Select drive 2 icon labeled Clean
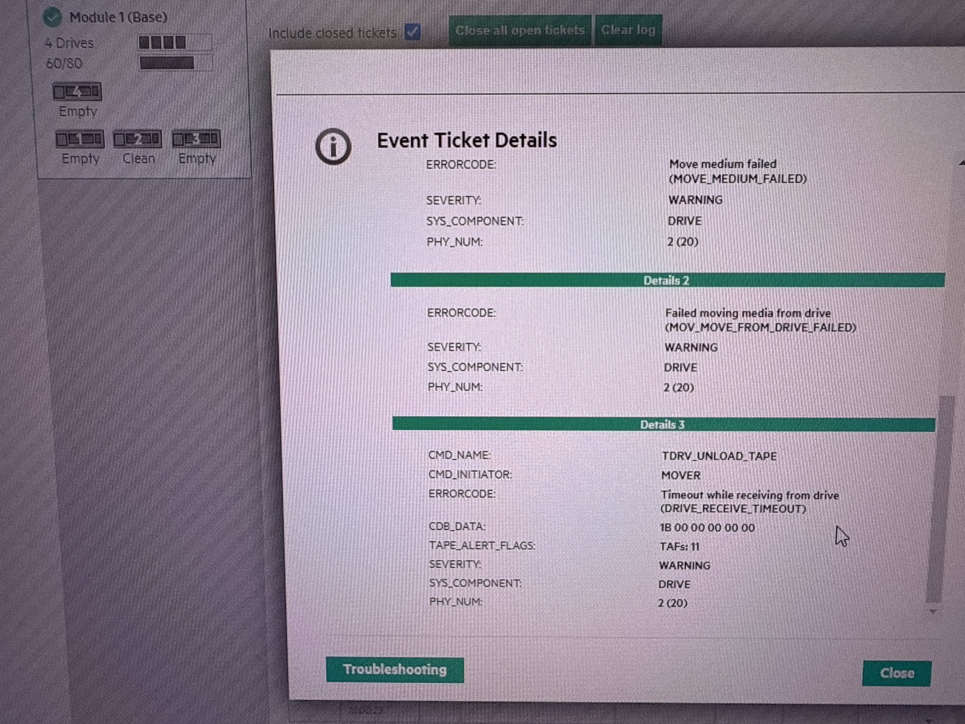 point(137,139)
